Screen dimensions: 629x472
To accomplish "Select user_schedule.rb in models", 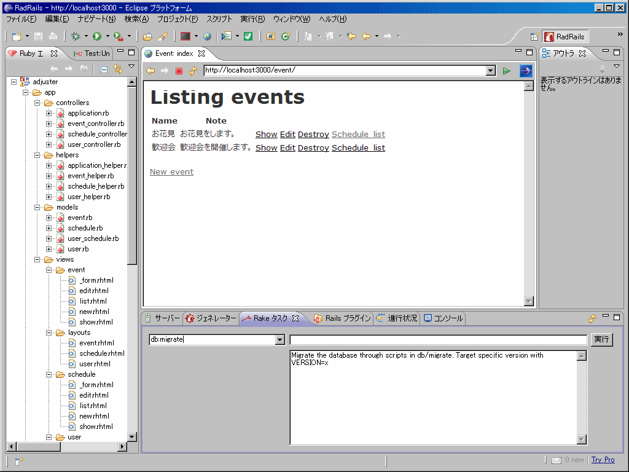I will point(93,238).
